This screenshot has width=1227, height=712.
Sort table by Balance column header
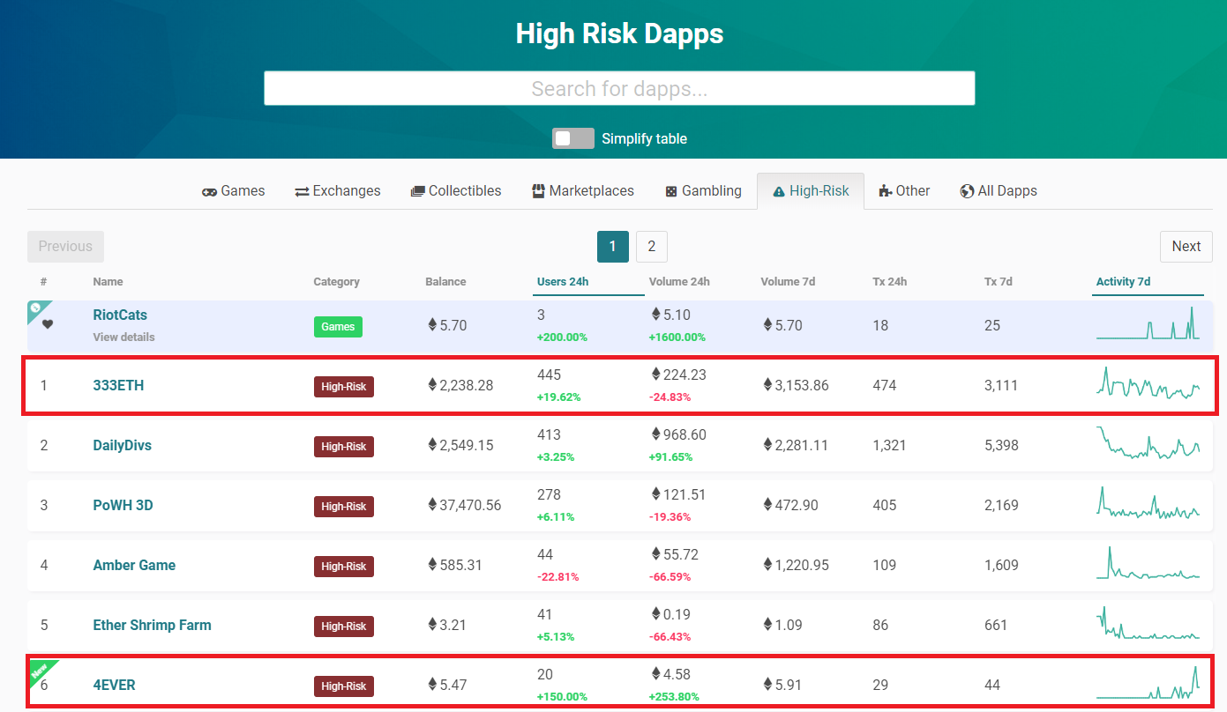445,282
